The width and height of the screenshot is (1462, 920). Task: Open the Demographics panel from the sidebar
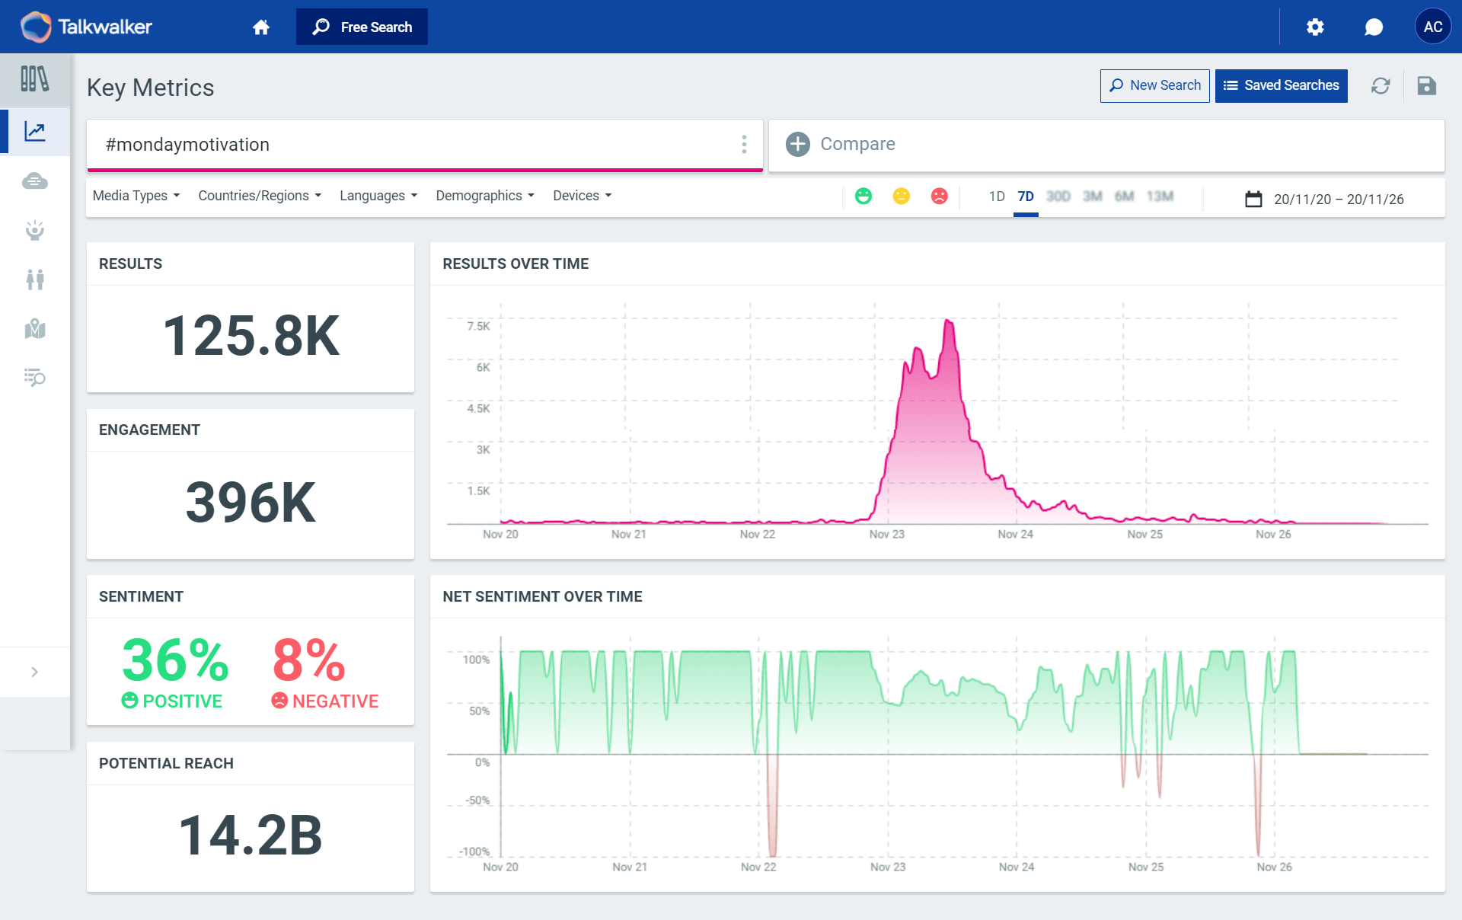[35, 280]
